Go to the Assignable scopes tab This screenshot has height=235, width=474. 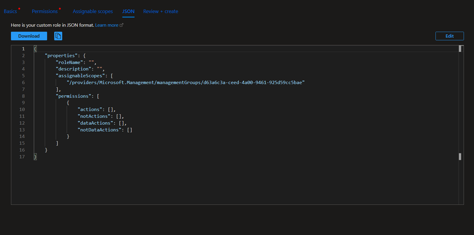[93, 11]
